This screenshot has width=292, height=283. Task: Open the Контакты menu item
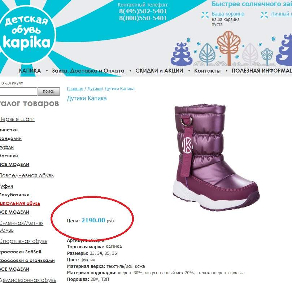click(207, 71)
